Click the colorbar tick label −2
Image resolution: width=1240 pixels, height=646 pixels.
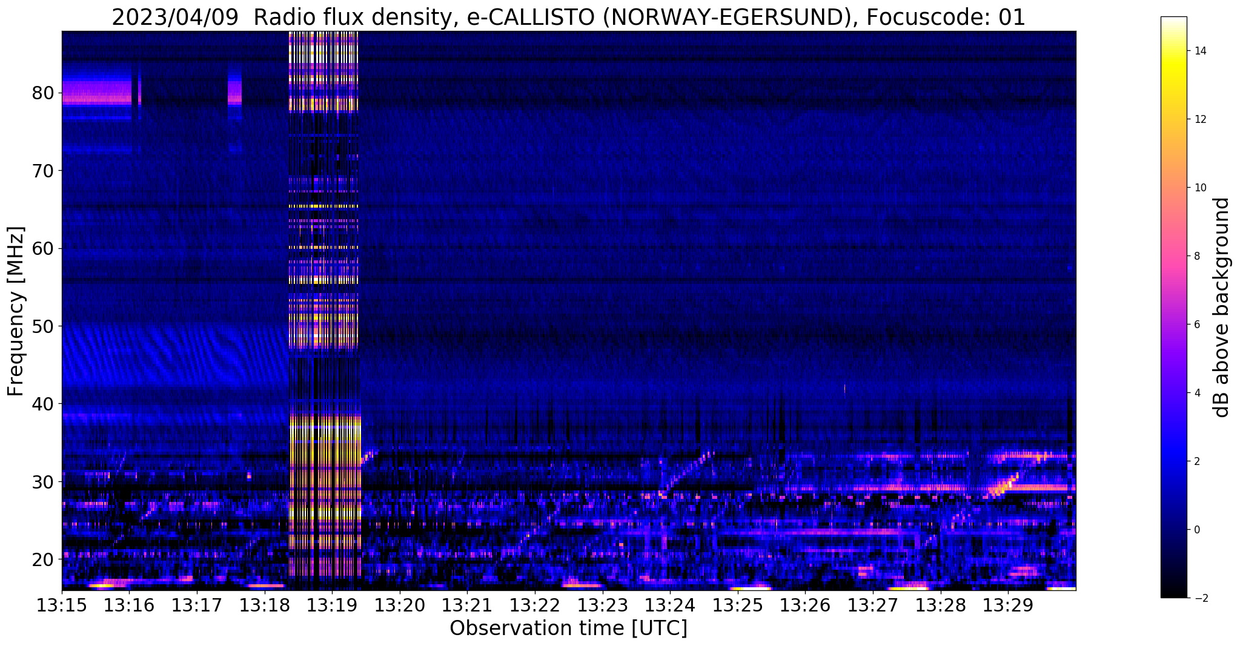(1200, 598)
